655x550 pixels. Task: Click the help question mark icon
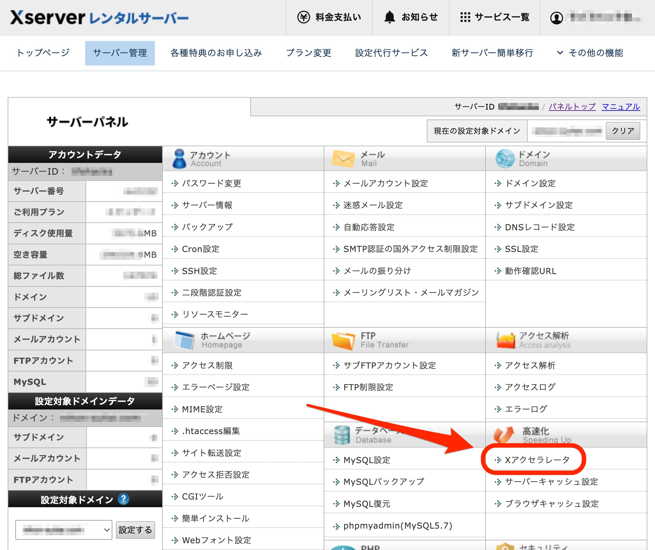(123, 499)
